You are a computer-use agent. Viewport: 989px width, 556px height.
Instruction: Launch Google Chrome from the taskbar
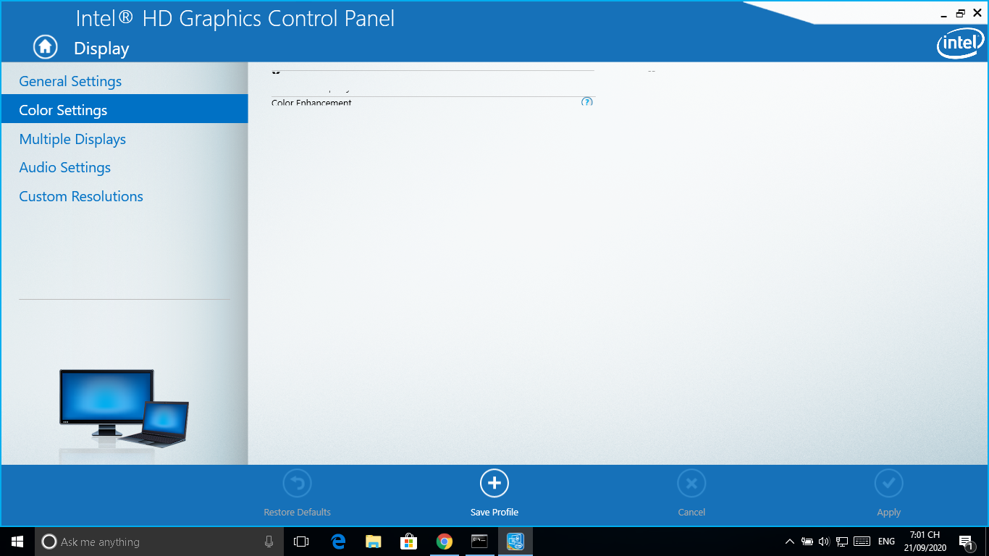coord(445,542)
